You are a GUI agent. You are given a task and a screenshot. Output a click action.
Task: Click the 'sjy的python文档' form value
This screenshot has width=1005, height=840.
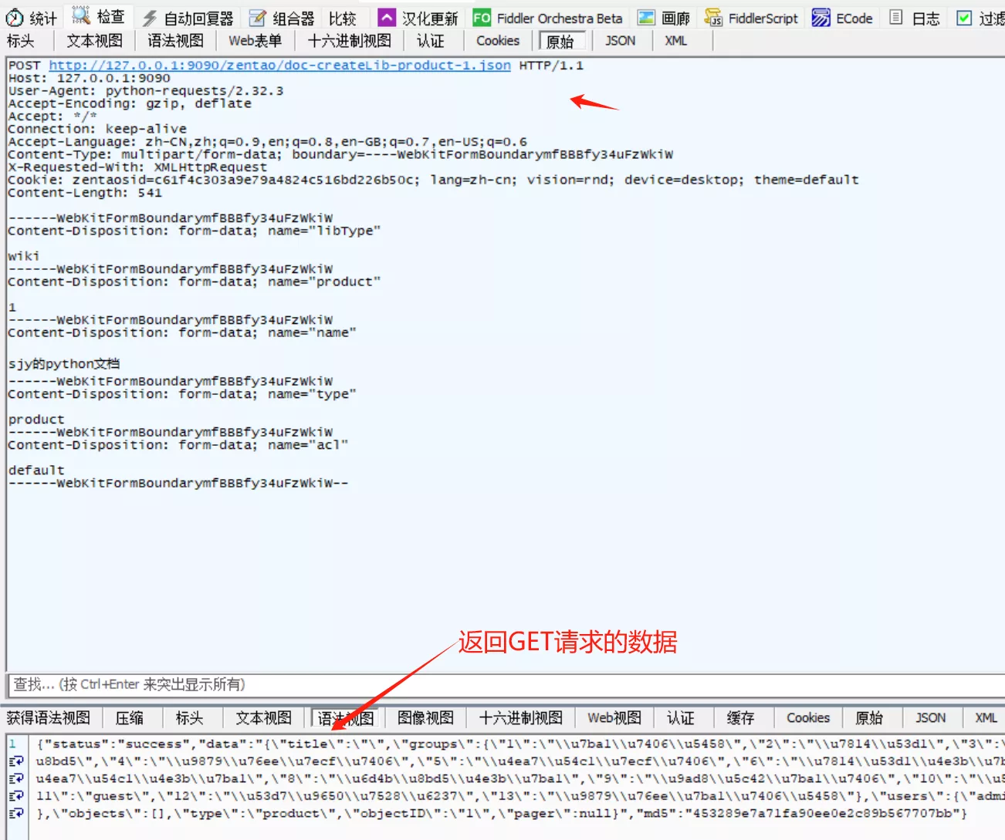point(64,363)
